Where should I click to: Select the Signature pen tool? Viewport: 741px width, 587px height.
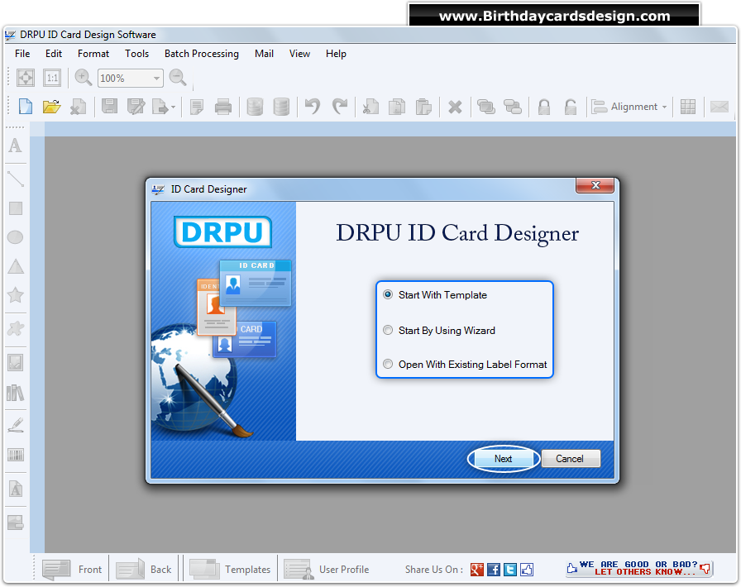point(16,424)
